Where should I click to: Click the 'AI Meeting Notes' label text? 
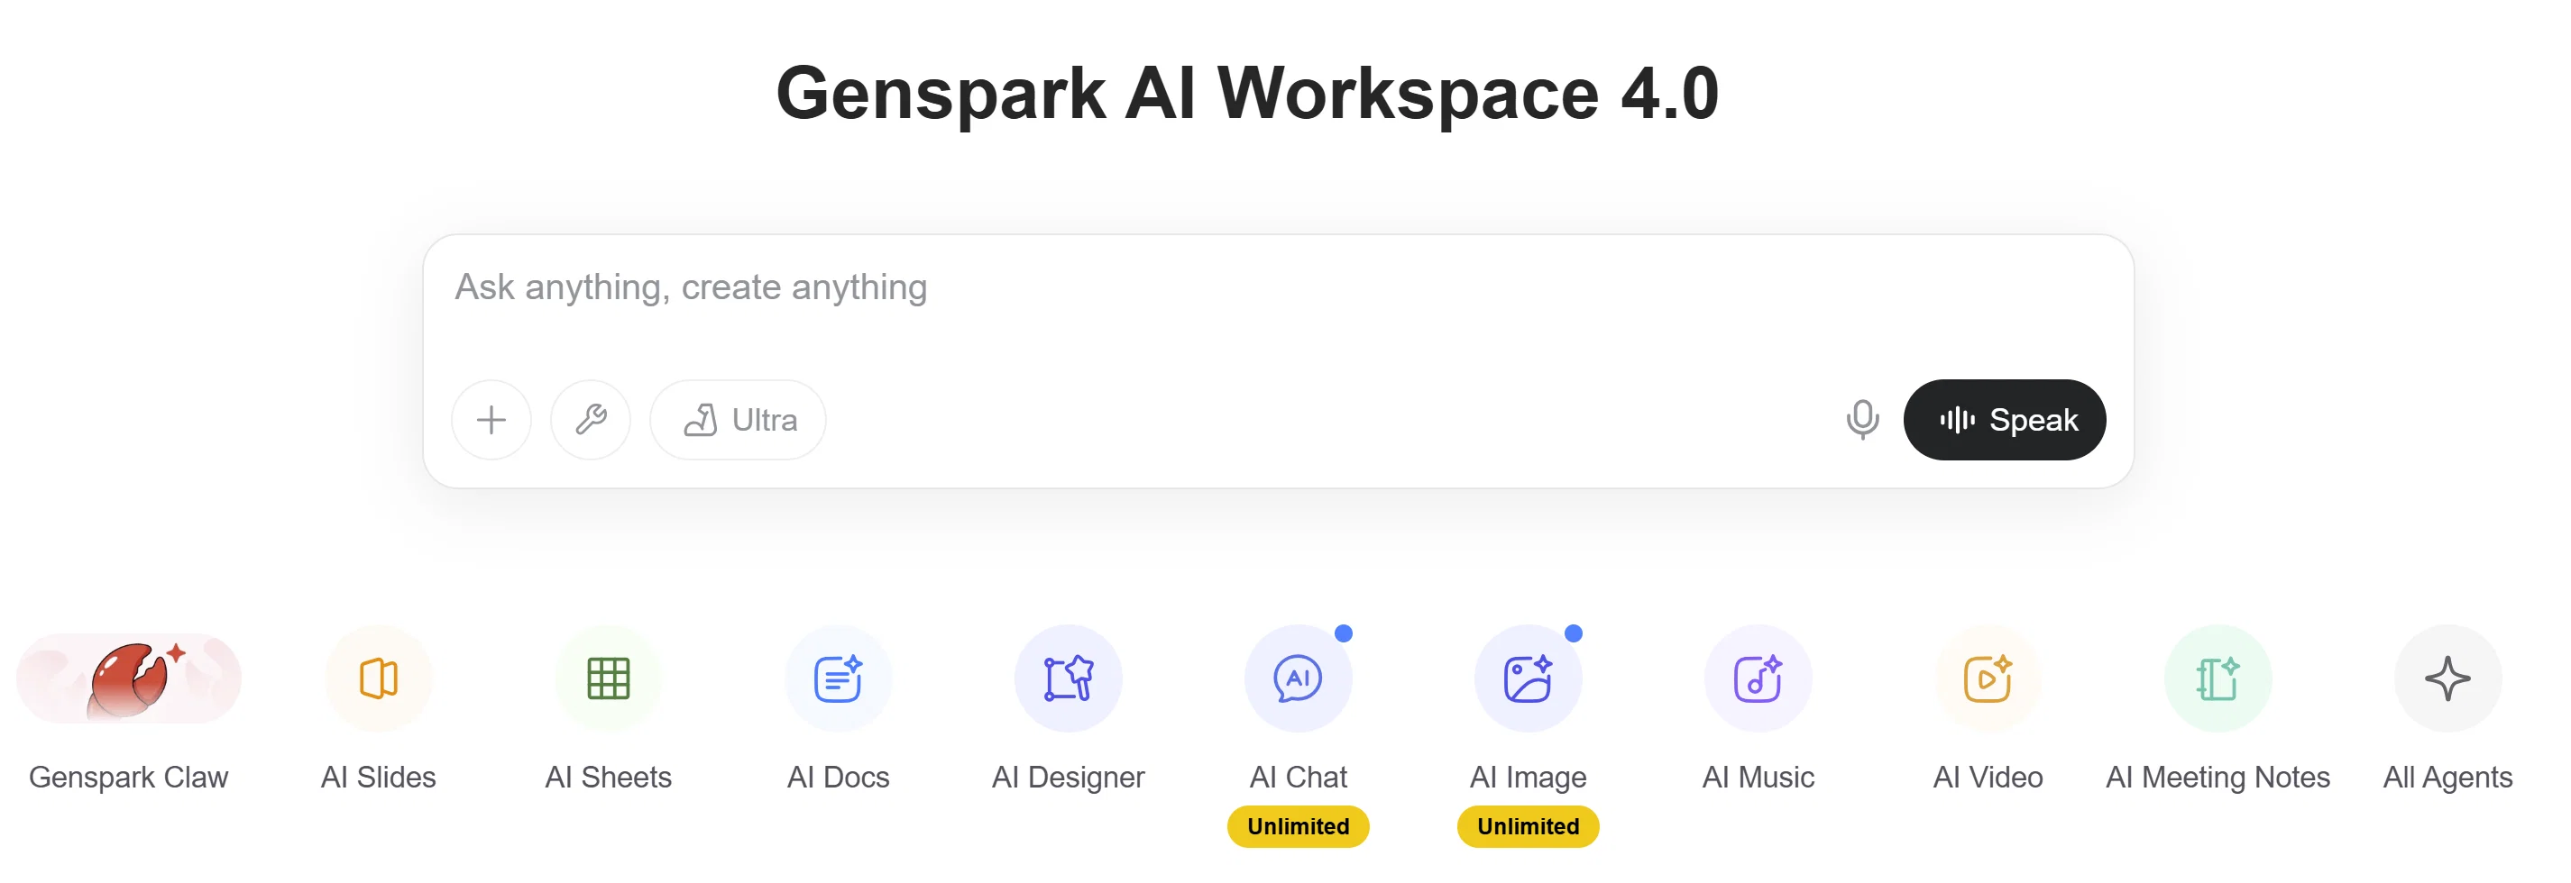pyautogui.click(x=2217, y=778)
